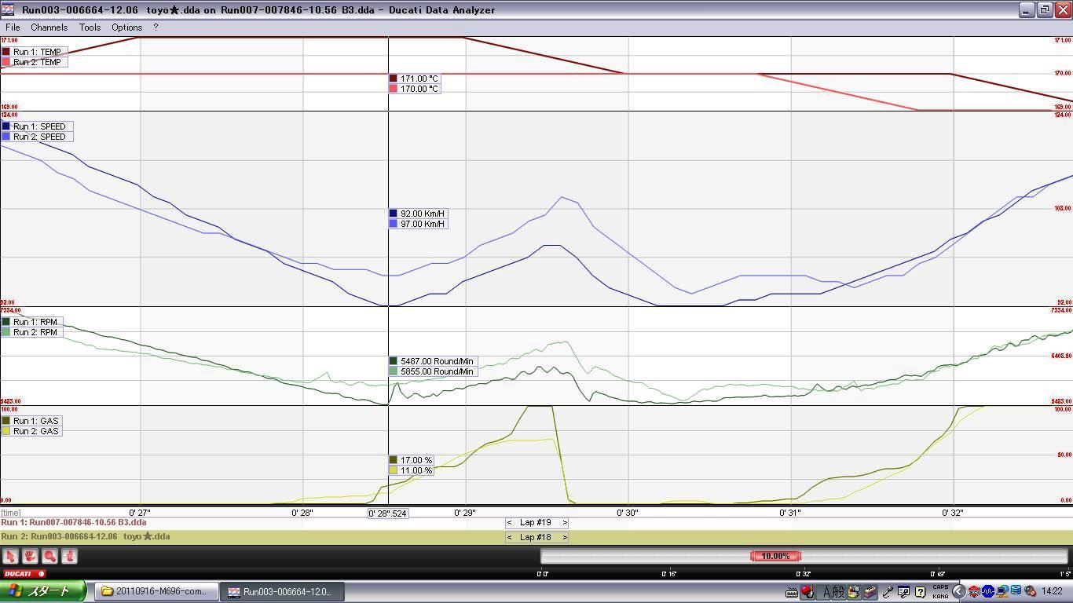Open the File menu
This screenshot has height=603, width=1073.
pyautogui.click(x=13, y=27)
